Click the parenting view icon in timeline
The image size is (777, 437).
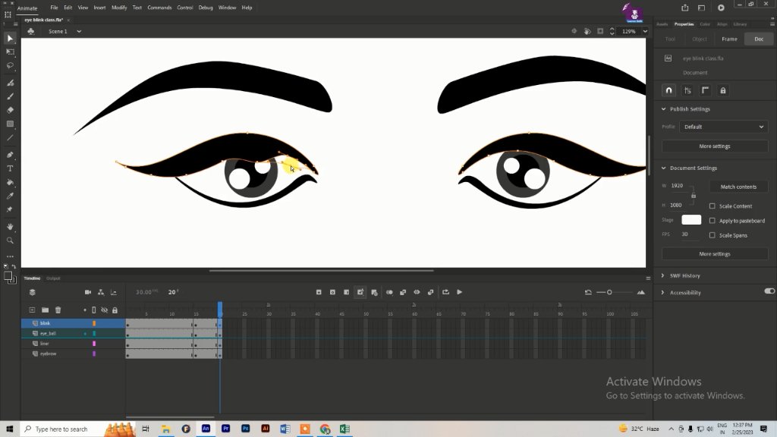pos(101,292)
